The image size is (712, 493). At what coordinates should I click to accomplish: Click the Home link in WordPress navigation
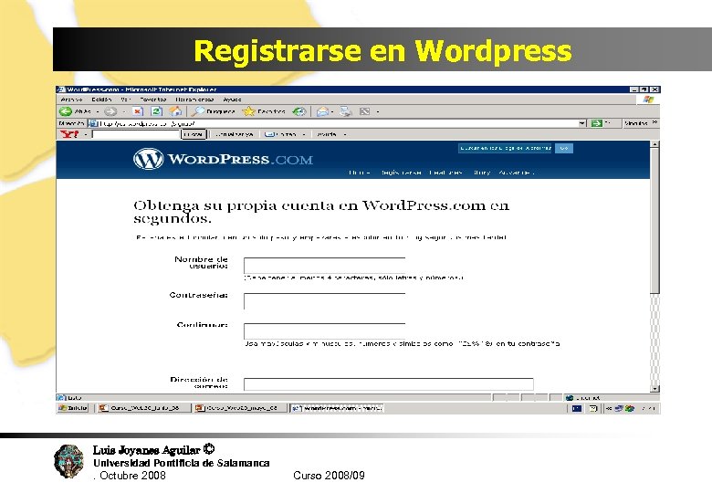point(359,173)
